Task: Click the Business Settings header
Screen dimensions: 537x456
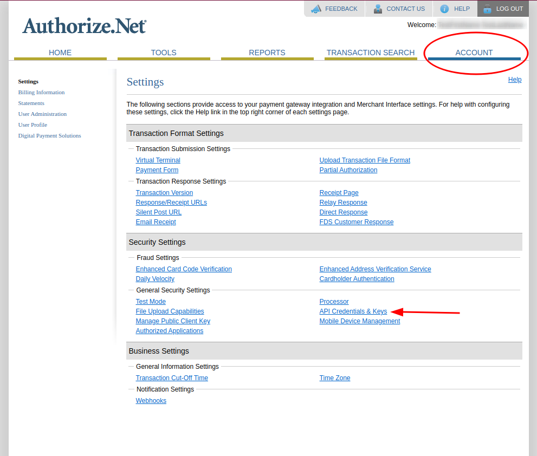Action: click(324, 351)
